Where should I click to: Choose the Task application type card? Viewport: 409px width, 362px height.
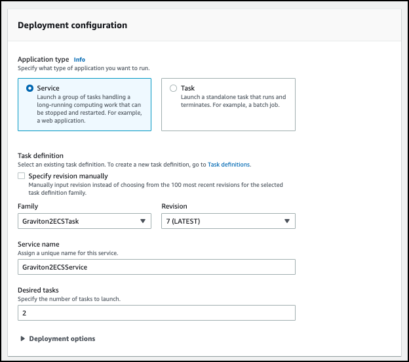click(228, 104)
